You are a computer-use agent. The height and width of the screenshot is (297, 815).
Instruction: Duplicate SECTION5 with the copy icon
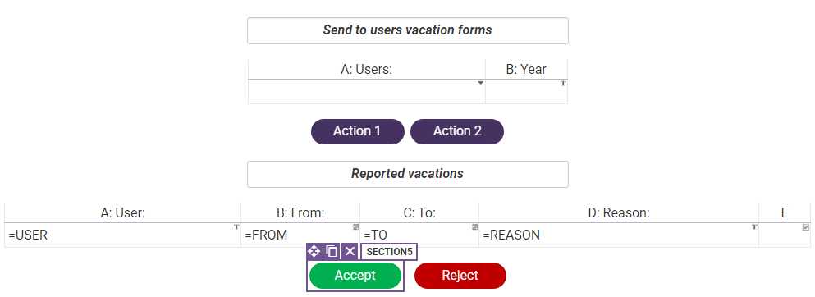pos(332,252)
